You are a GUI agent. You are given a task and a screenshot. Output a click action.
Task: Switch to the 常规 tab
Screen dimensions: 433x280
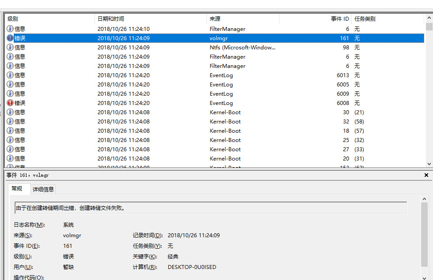tap(17, 189)
